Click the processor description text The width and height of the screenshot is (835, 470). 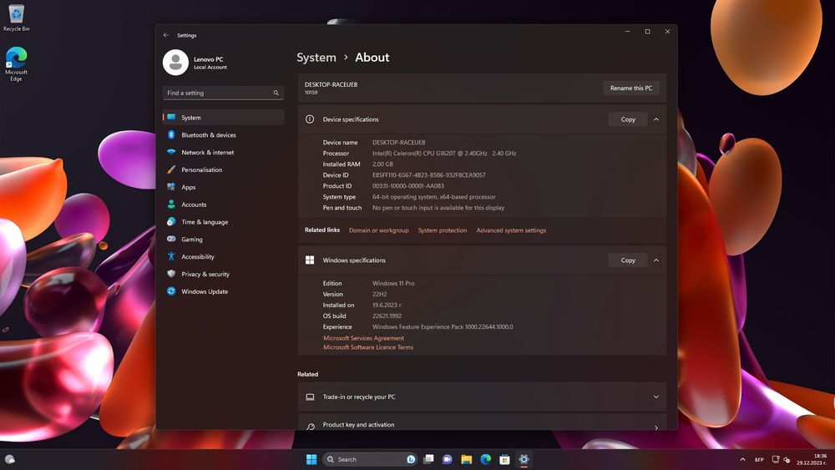coord(444,154)
